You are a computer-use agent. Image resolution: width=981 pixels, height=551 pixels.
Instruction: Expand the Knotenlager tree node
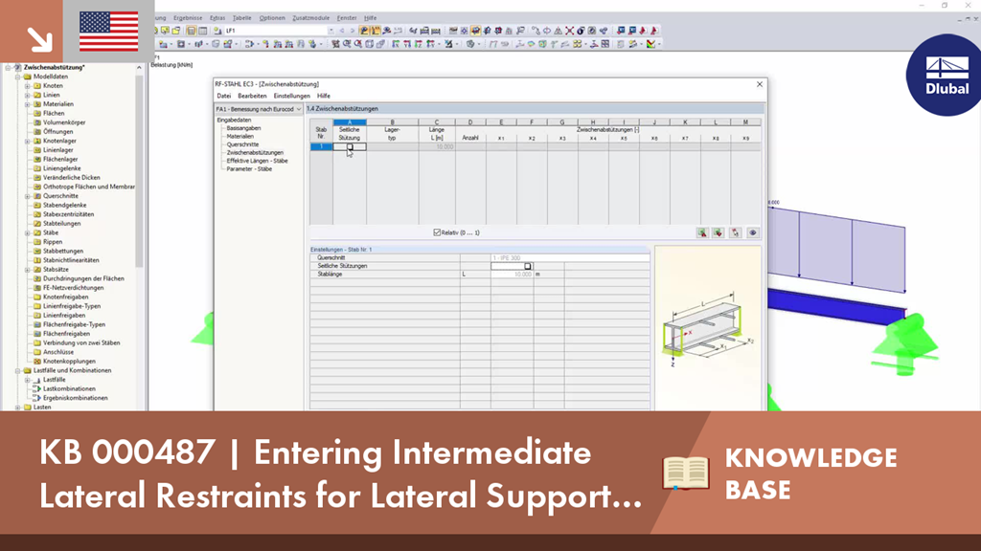[28, 142]
